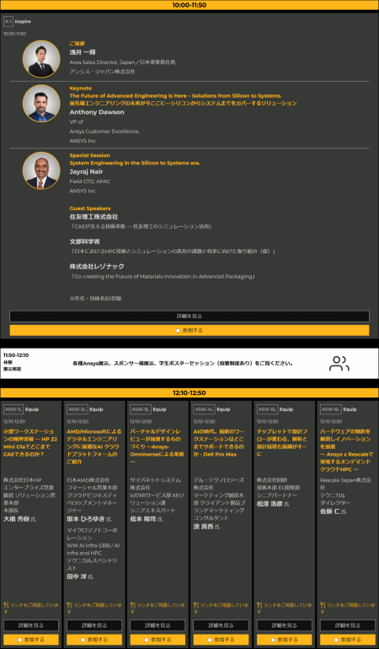
Task: Click Jayraj Nair's portrait photo
Action: (41, 170)
